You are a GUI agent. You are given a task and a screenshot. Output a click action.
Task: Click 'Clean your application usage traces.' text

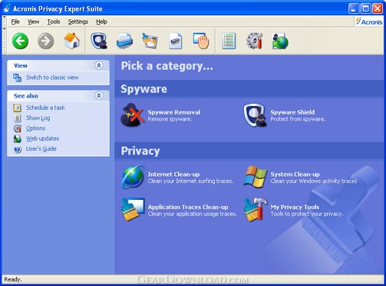pyautogui.click(x=193, y=214)
